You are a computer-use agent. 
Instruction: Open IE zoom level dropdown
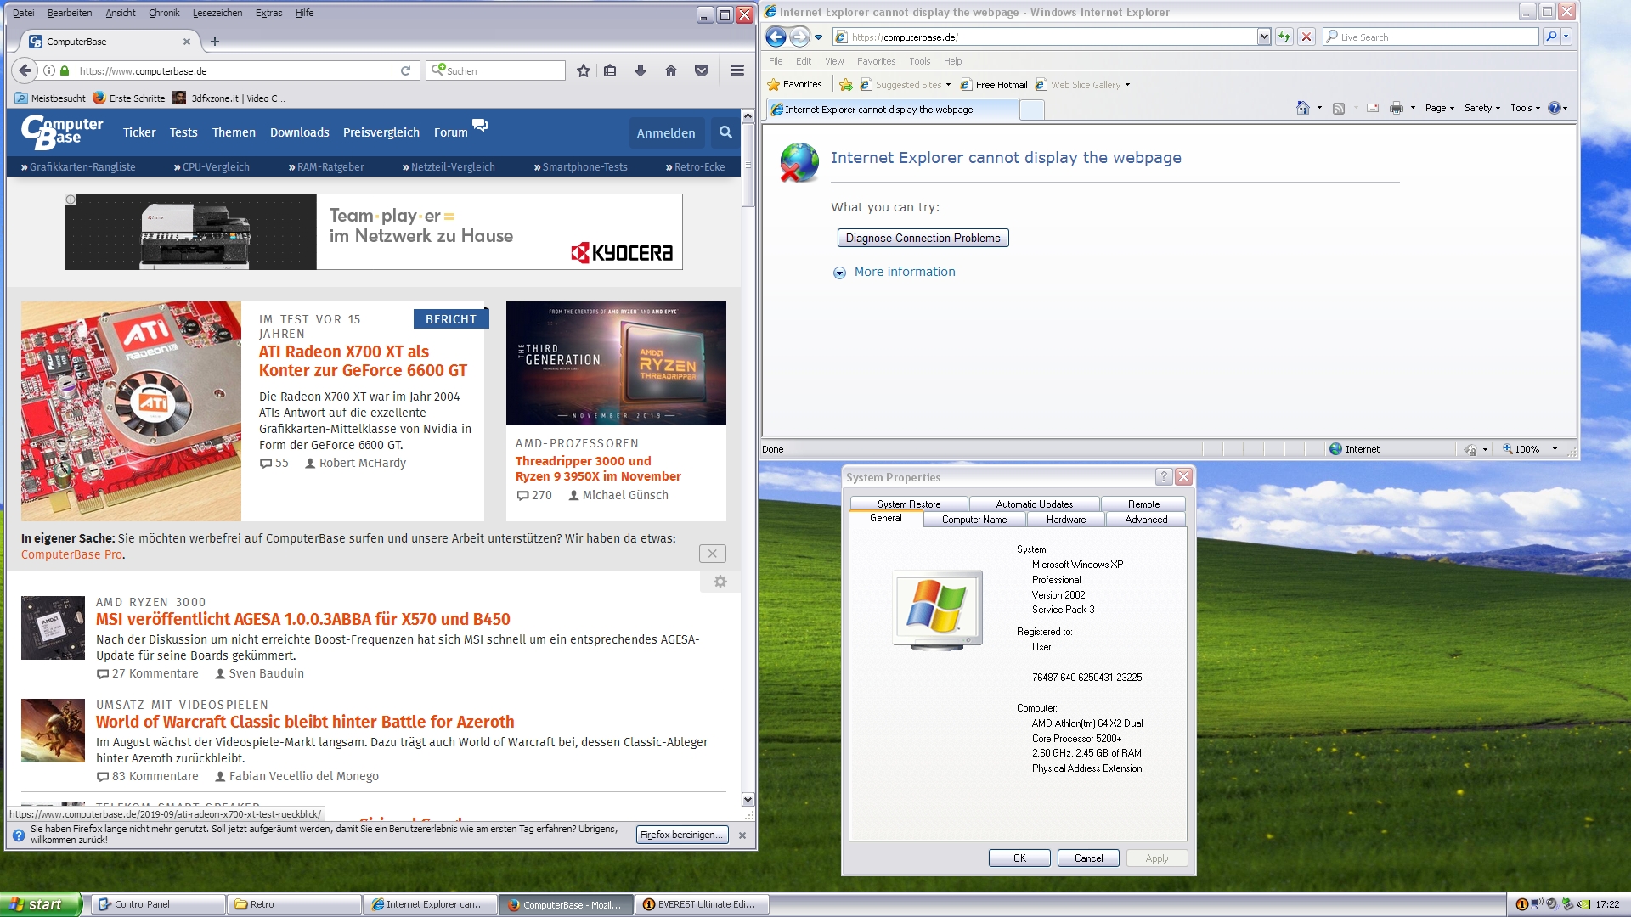click(1555, 449)
